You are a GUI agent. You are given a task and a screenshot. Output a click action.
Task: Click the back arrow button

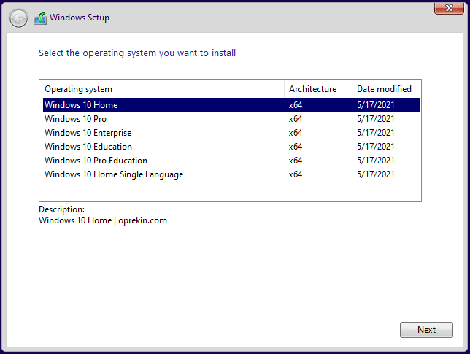click(x=18, y=18)
